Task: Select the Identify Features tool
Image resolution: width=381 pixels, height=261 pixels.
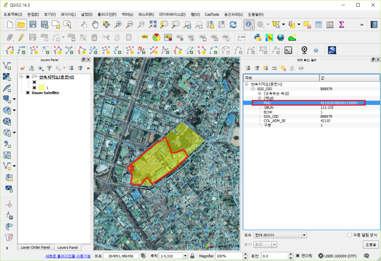Action: click(x=249, y=25)
